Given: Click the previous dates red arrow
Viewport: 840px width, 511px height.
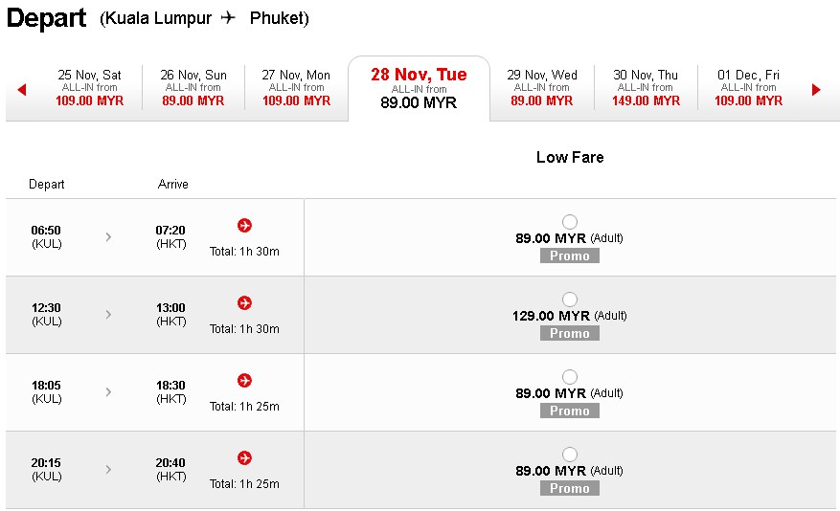Looking at the screenshot, I should click(x=22, y=89).
